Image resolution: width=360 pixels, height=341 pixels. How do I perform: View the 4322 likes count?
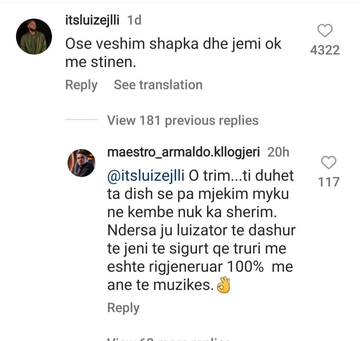coord(325,51)
